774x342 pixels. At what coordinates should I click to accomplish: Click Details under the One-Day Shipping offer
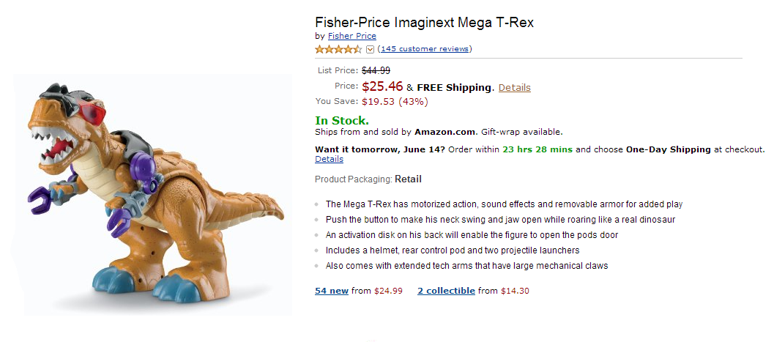(x=329, y=159)
